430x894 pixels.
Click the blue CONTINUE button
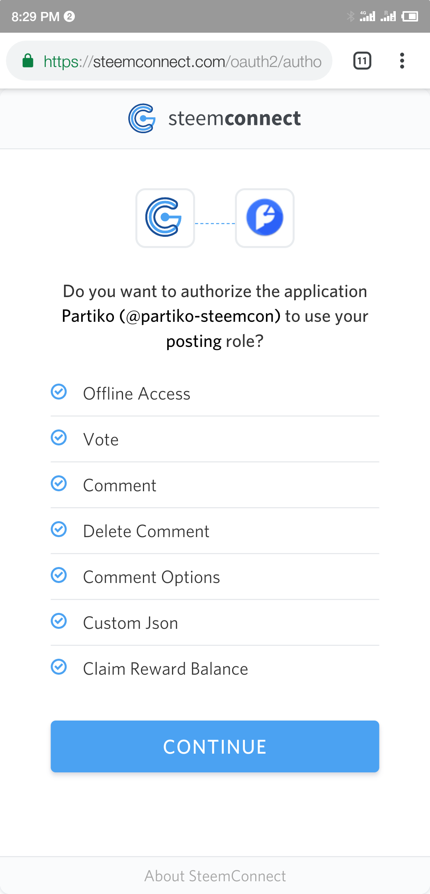point(215,746)
